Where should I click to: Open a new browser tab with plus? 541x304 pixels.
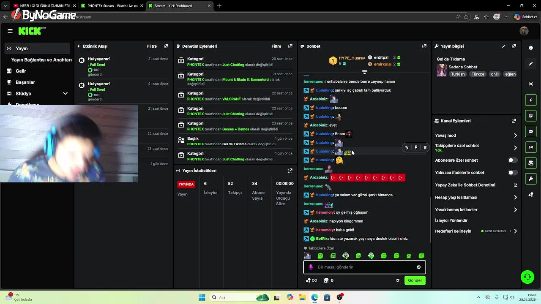219,6
